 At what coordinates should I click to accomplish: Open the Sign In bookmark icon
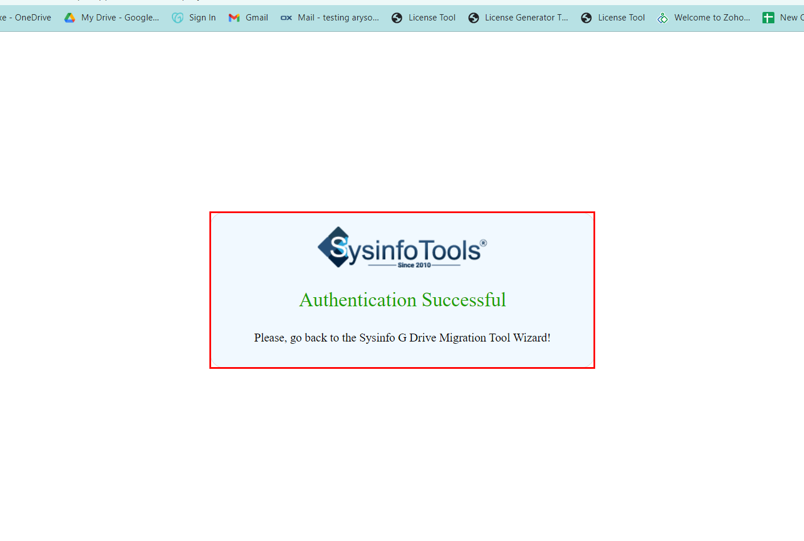click(178, 18)
